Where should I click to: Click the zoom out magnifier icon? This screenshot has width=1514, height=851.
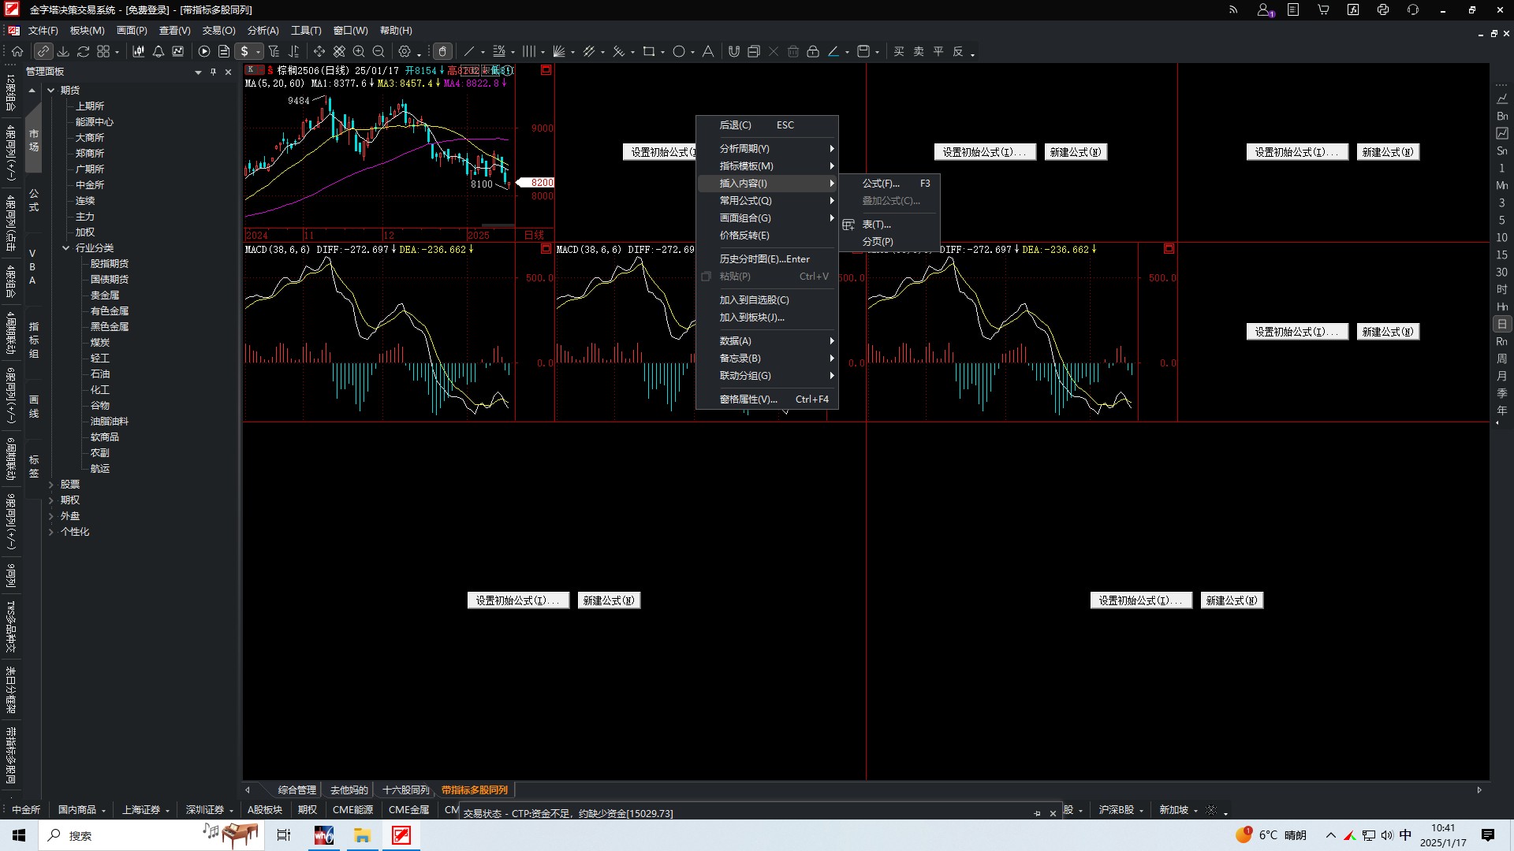378,51
